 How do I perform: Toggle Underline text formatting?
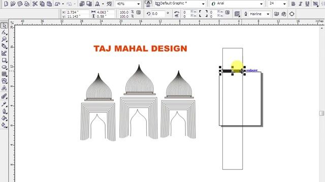click(307, 4)
